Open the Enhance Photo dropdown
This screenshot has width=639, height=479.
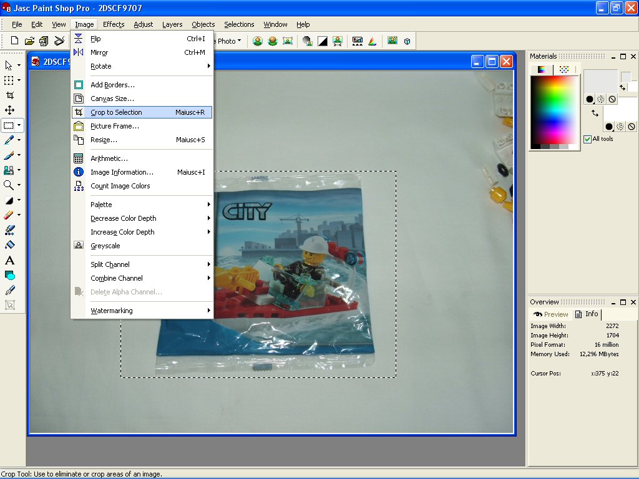[x=228, y=41]
